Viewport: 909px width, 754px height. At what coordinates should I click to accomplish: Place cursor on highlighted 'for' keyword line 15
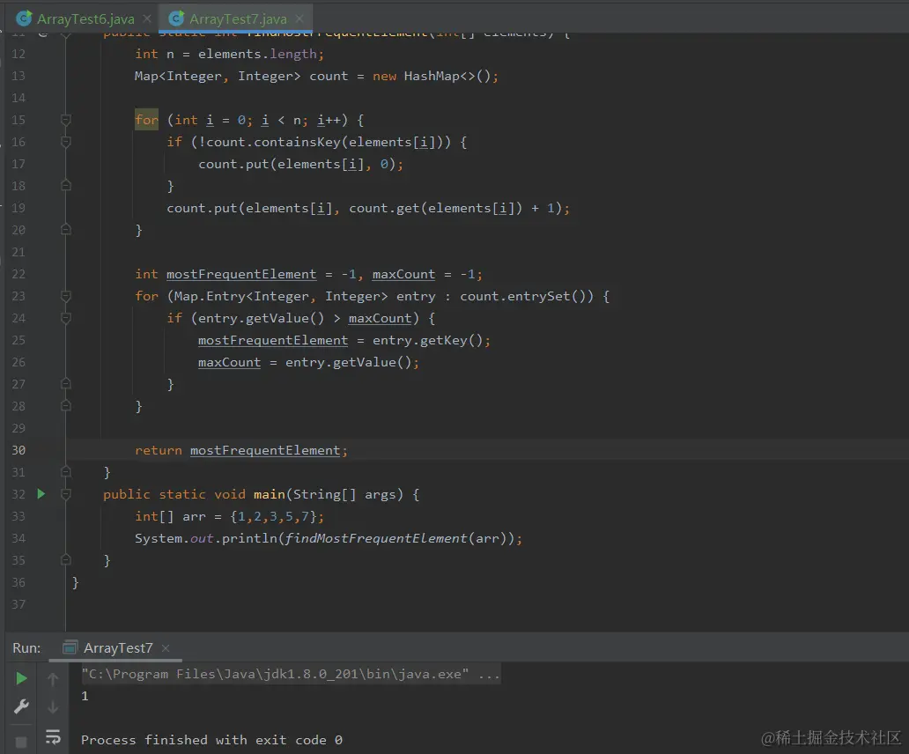(146, 120)
